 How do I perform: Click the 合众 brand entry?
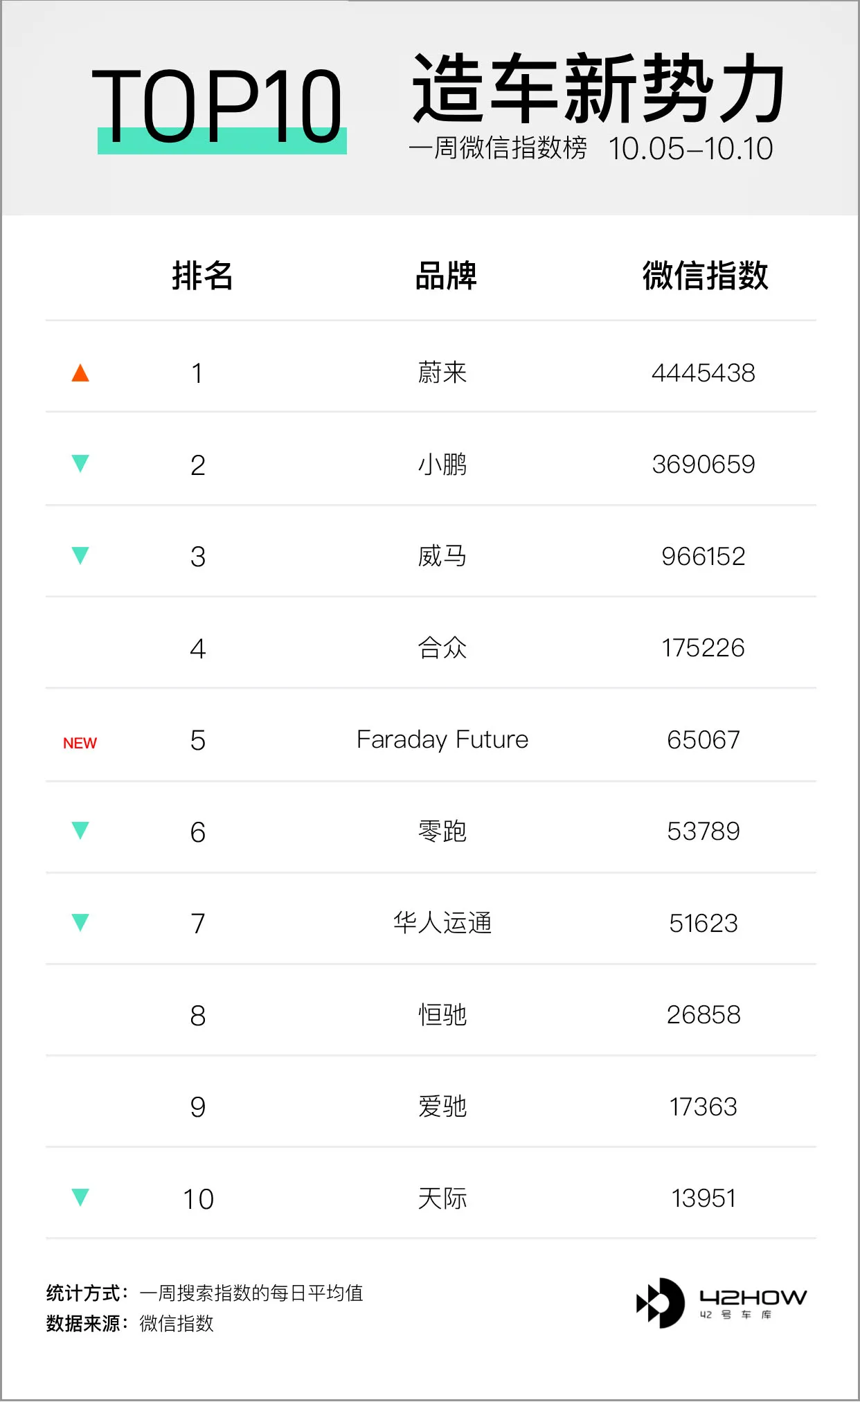(442, 648)
